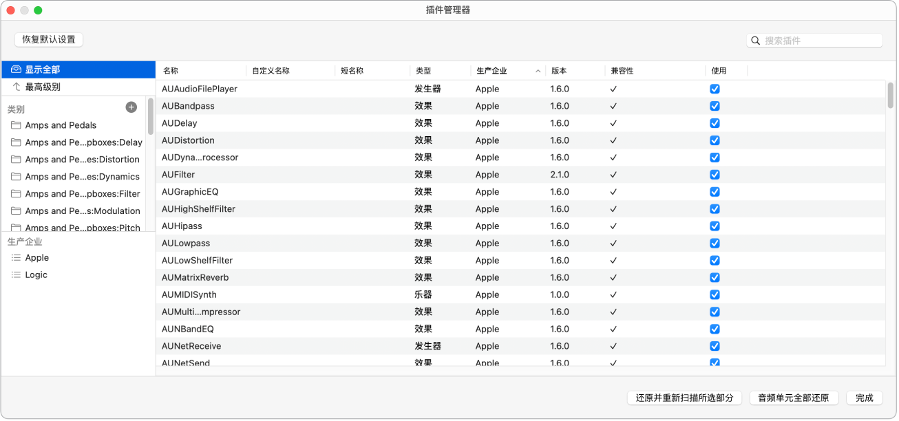Click the 自定义名称 column header

(271, 71)
